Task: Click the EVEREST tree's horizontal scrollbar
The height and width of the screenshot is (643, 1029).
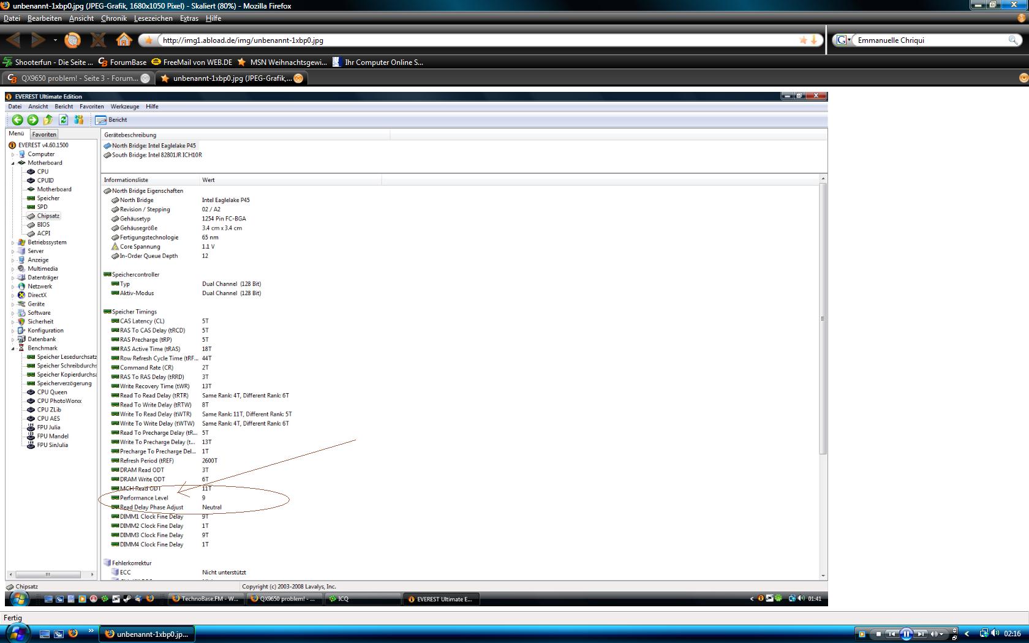Action: pyautogui.click(x=47, y=574)
